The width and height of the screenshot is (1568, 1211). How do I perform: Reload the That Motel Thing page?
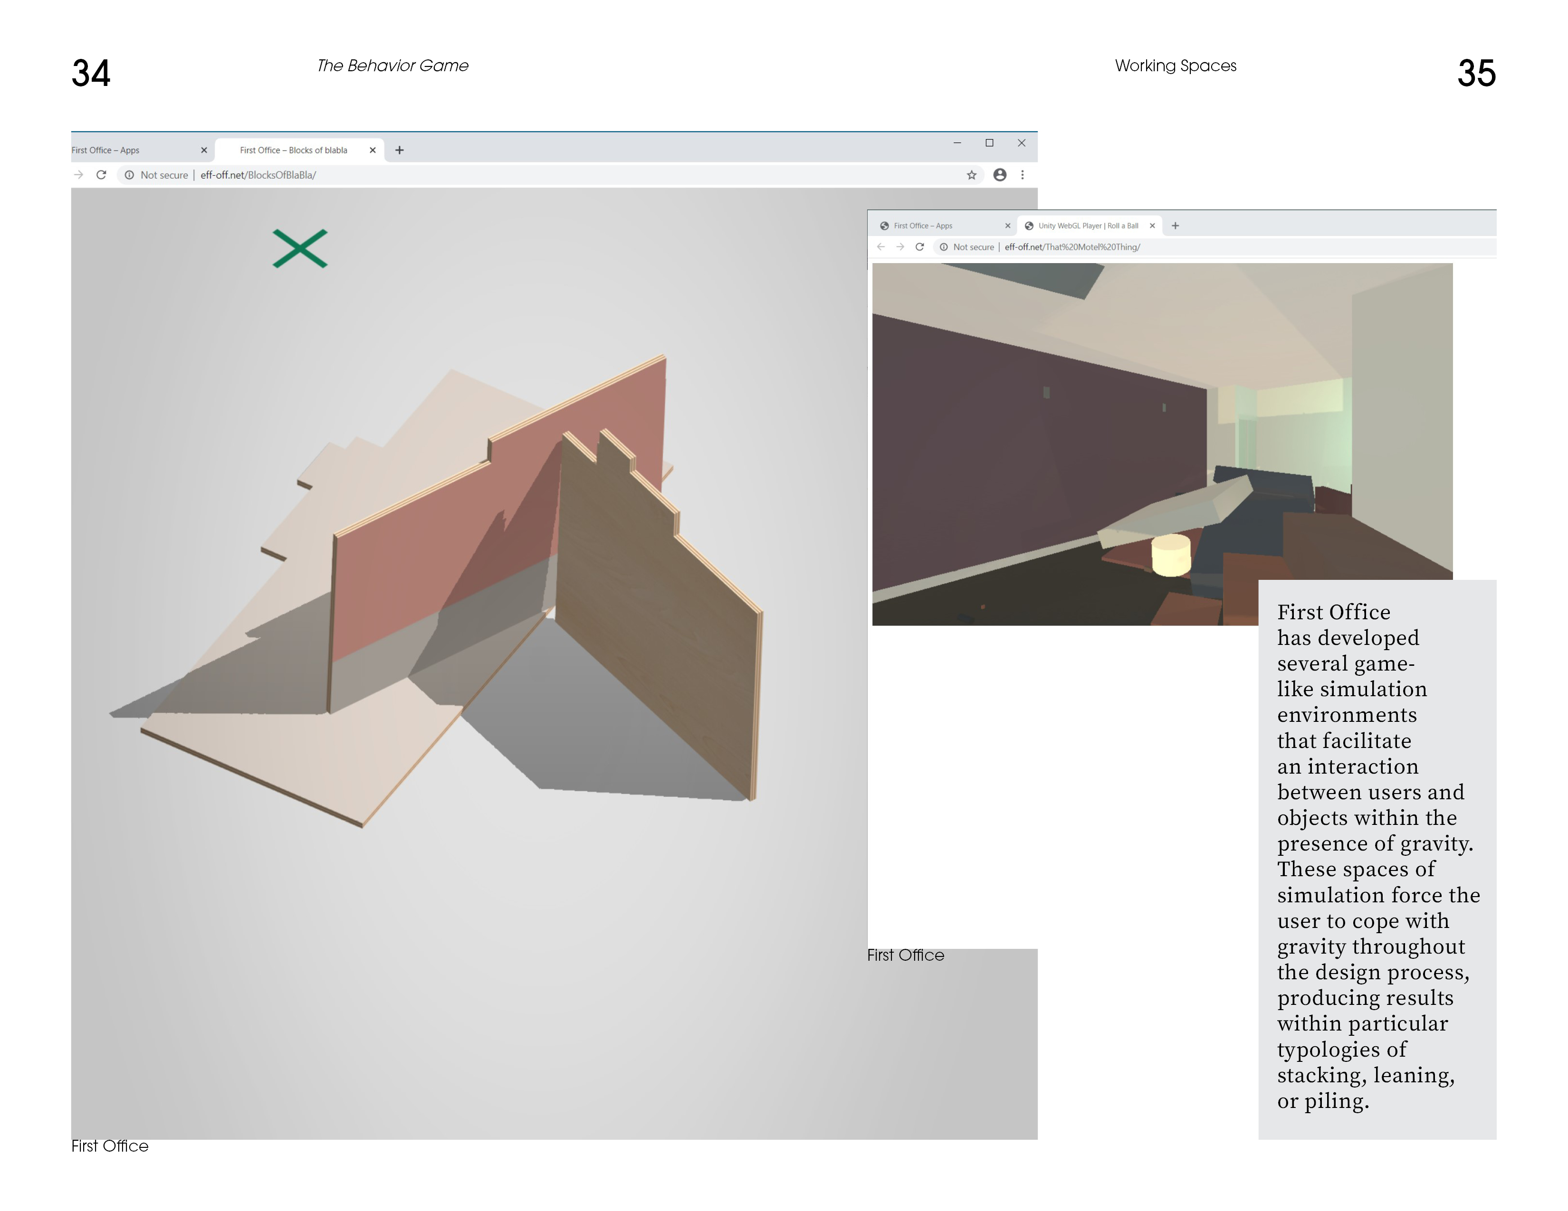[920, 247]
